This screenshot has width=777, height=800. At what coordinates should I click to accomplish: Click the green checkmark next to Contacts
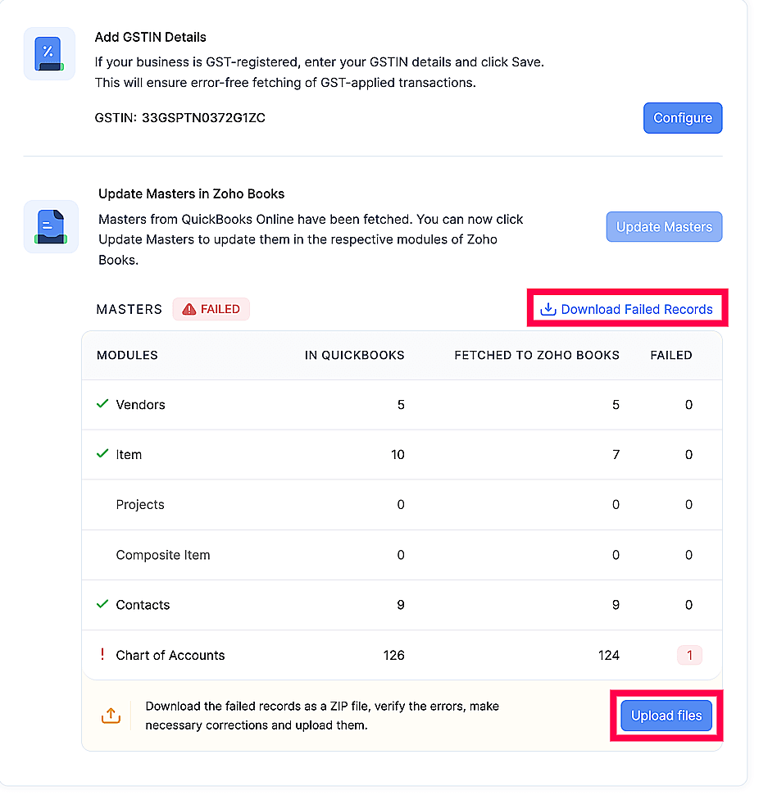pos(102,604)
